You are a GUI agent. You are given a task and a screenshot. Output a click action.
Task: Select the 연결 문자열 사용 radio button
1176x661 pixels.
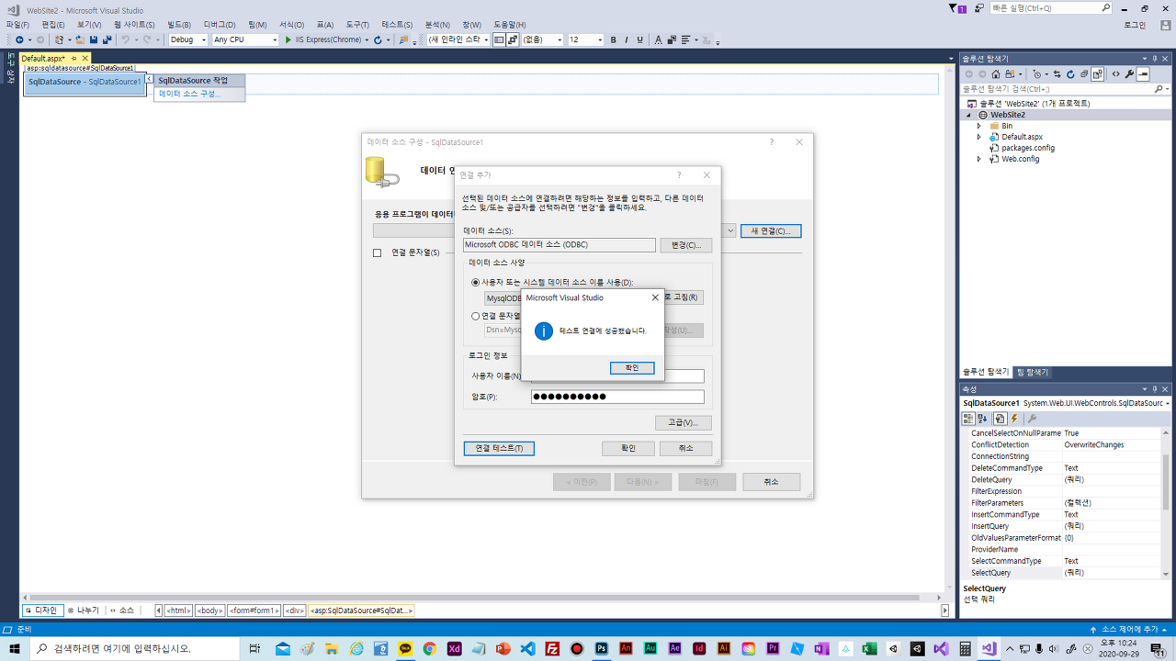pos(476,316)
